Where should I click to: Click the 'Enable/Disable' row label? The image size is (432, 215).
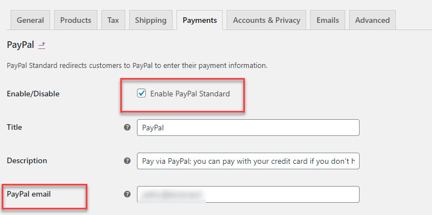point(33,94)
